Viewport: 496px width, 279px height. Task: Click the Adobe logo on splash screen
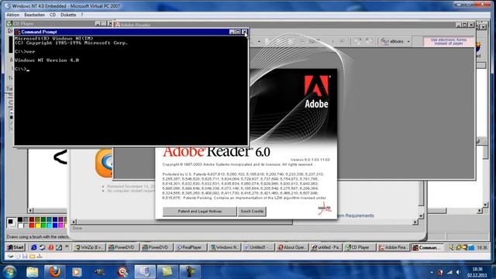[316, 91]
